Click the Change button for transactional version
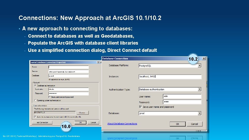Viewport: 249px width, 140px height. (82, 113)
